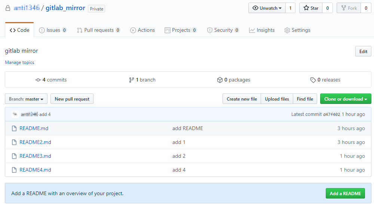
Task: Open the README2.md file
Action: point(35,142)
